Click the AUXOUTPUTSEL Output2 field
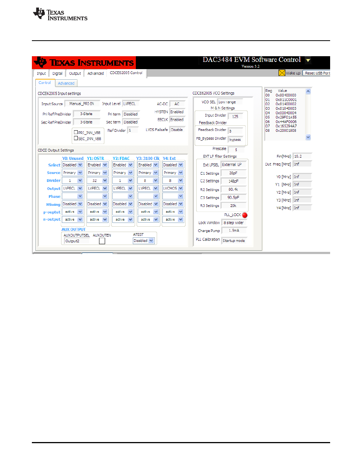 (x=77, y=241)
